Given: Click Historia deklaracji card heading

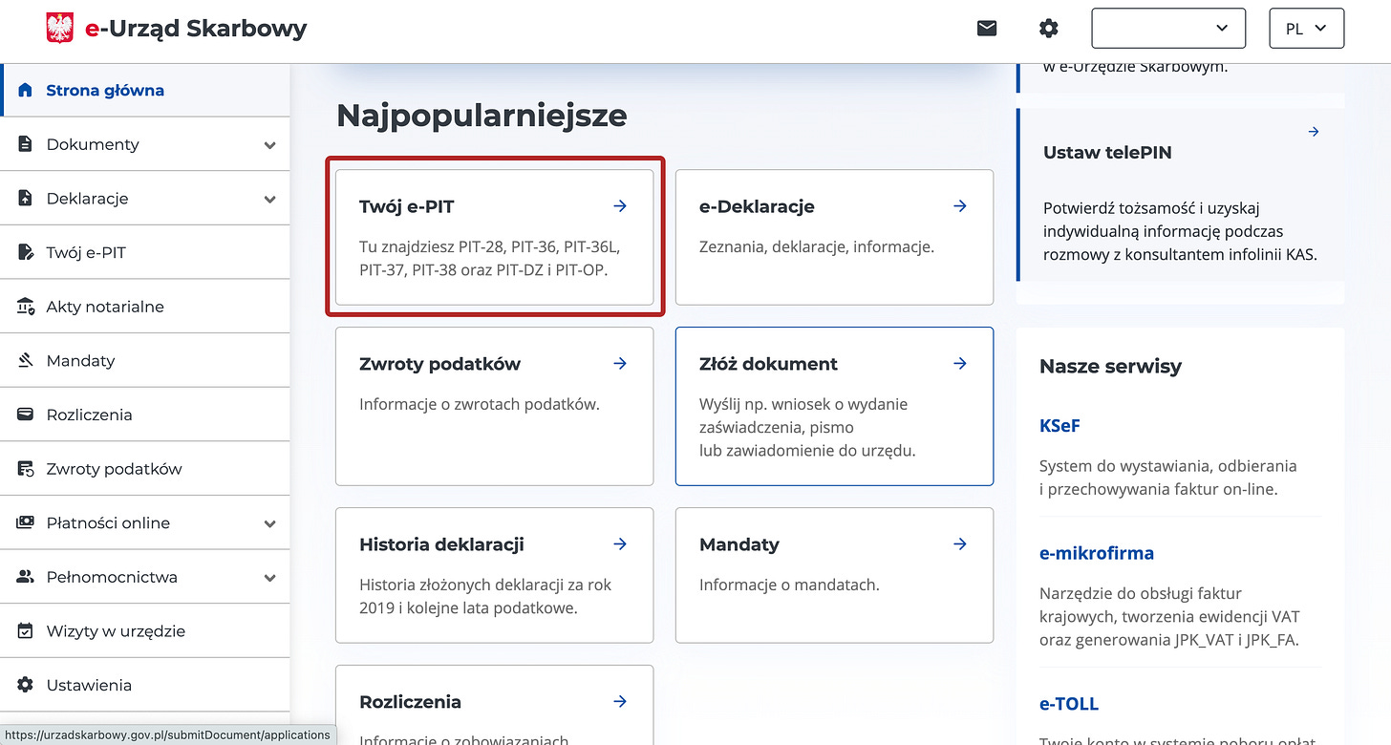Looking at the screenshot, I should pyautogui.click(x=441, y=544).
